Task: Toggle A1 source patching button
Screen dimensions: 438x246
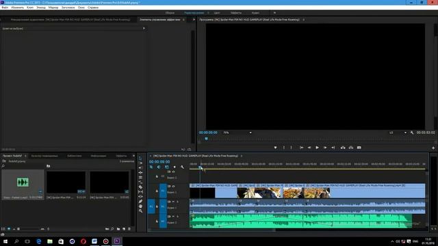Action: pos(151,206)
